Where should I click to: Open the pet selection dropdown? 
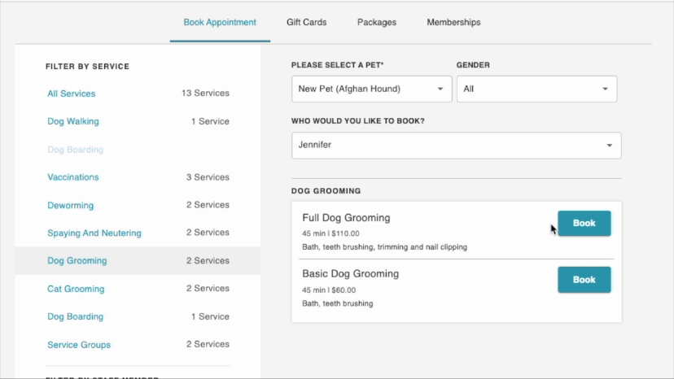pos(371,89)
